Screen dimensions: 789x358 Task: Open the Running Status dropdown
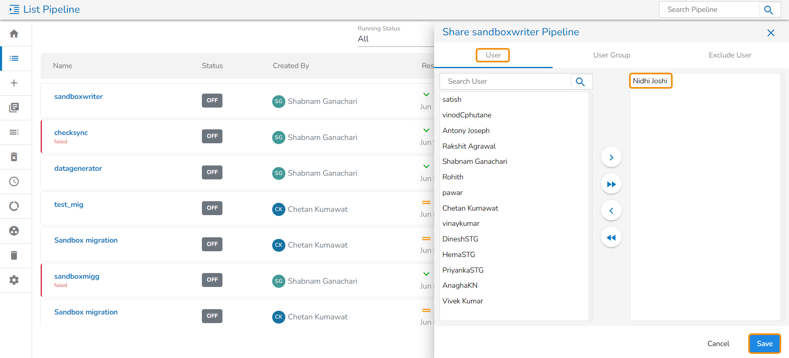pos(395,39)
